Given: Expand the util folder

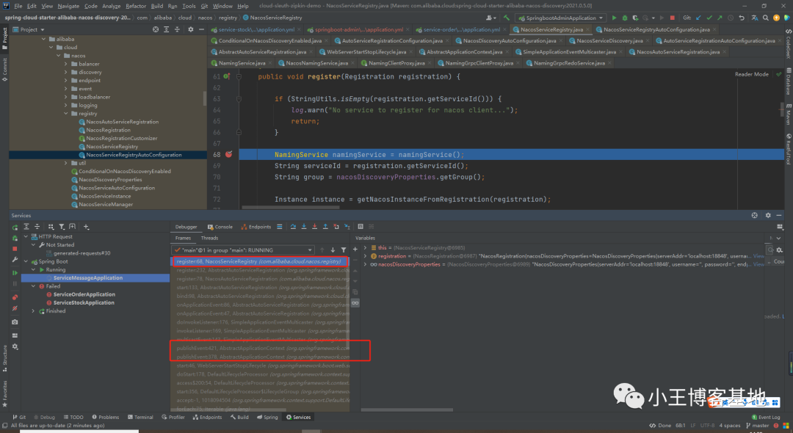Looking at the screenshot, I should click(x=66, y=163).
